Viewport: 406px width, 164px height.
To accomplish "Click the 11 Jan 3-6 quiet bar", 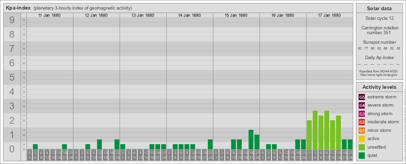I will point(35,147).
